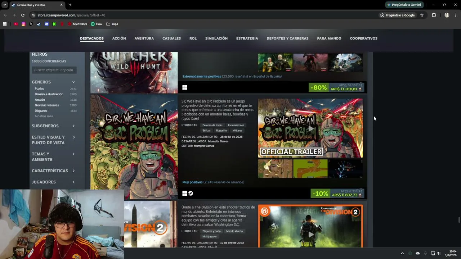Switch to the DEPORTES Y CARRERAS tab
The width and height of the screenshot is (461, 259).
tap(287, 38)
